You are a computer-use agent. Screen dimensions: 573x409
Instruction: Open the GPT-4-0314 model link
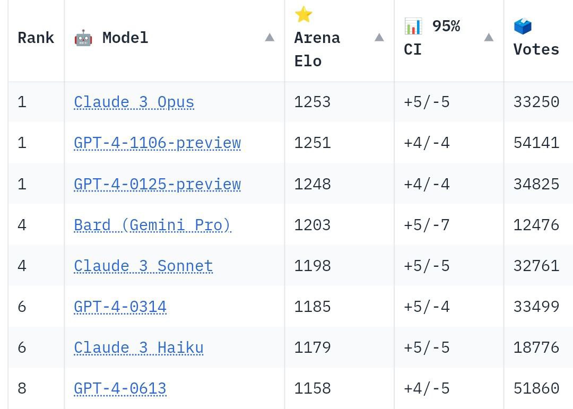pyautogui.click(x=120, y=307)
